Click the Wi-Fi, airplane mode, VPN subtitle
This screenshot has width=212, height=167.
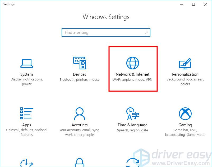tap(132, 79)
